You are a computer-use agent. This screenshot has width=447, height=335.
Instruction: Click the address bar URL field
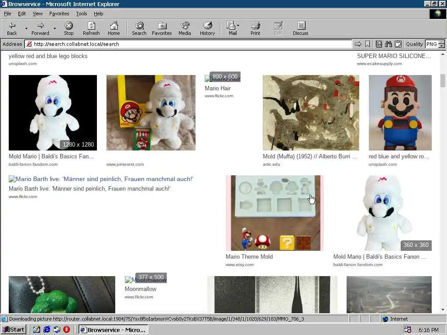coord(188,44)
